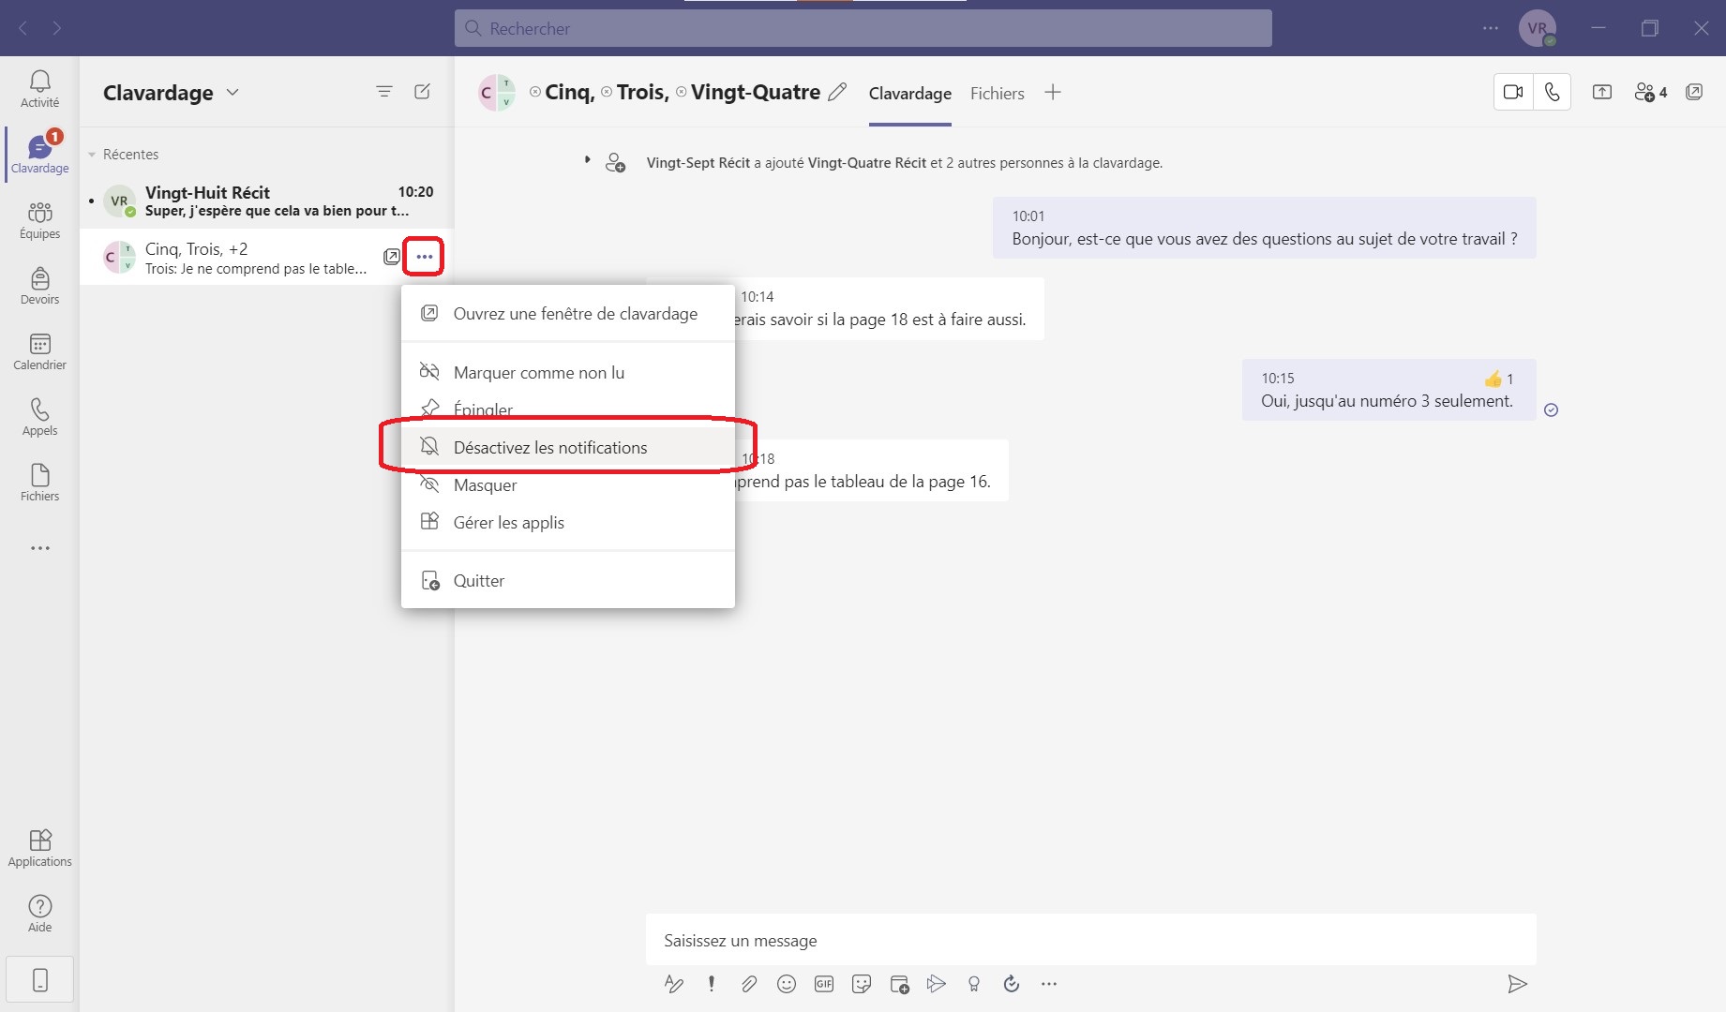Mark conversation as unread with Marquer comme non lu

(x=539, y=373)
